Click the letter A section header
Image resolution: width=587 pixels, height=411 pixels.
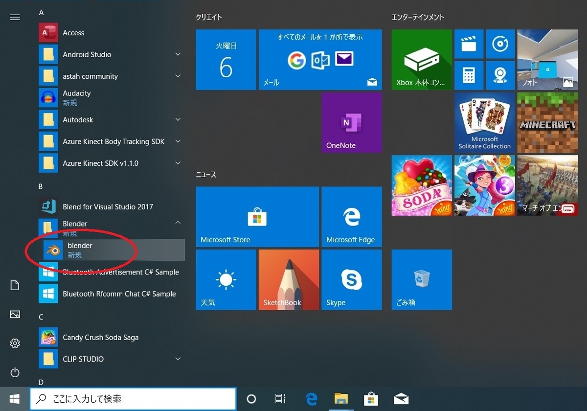pyautogui.click(x=41, y=12)
